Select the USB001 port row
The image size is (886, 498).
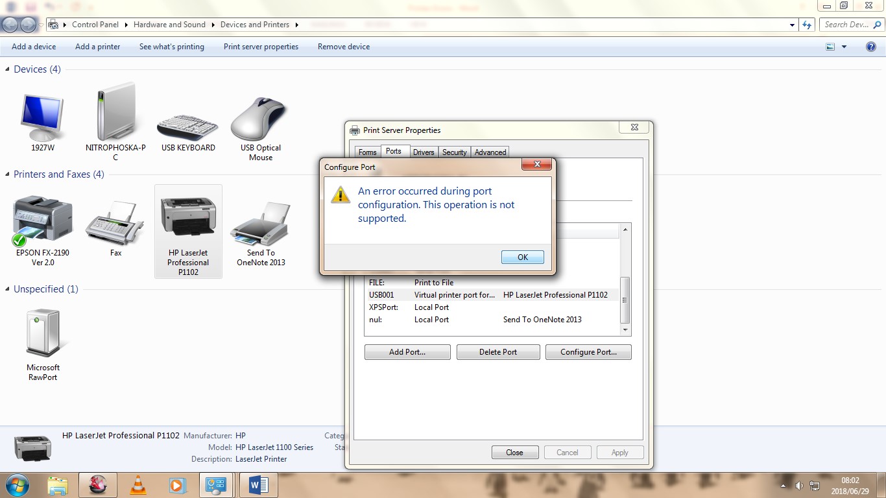492,295
